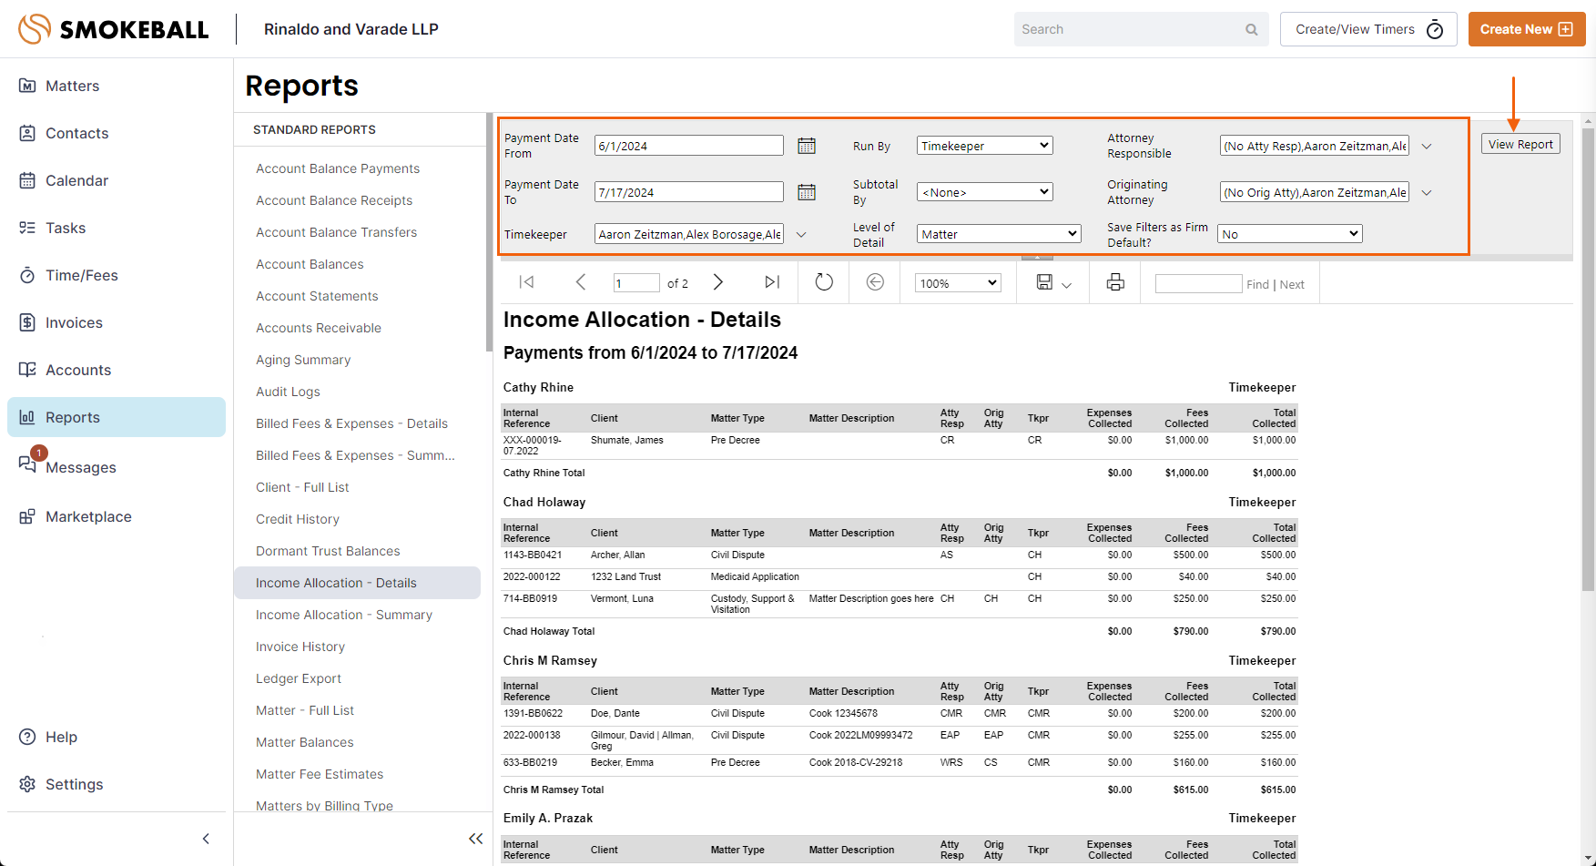This screenshot has width=1596, height=866.
Task: Go to next report page
Action: click(x=717, y=282)
